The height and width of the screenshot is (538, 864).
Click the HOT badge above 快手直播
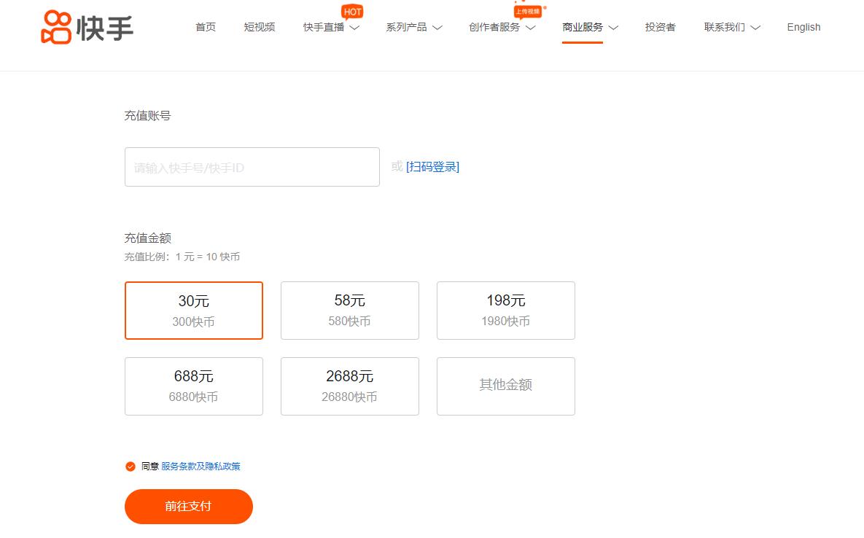(x=352, y=11)
